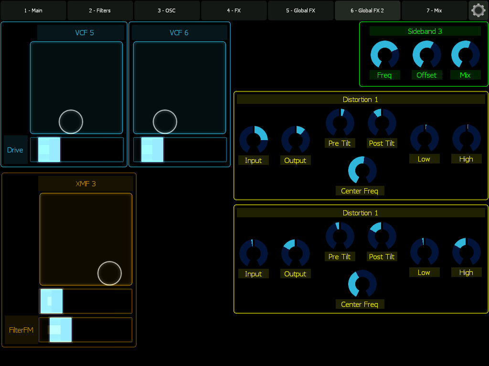489x366 pixels.
Task: Select the 6 - Global FX 2 tab
Action: [x=367, y=10]
